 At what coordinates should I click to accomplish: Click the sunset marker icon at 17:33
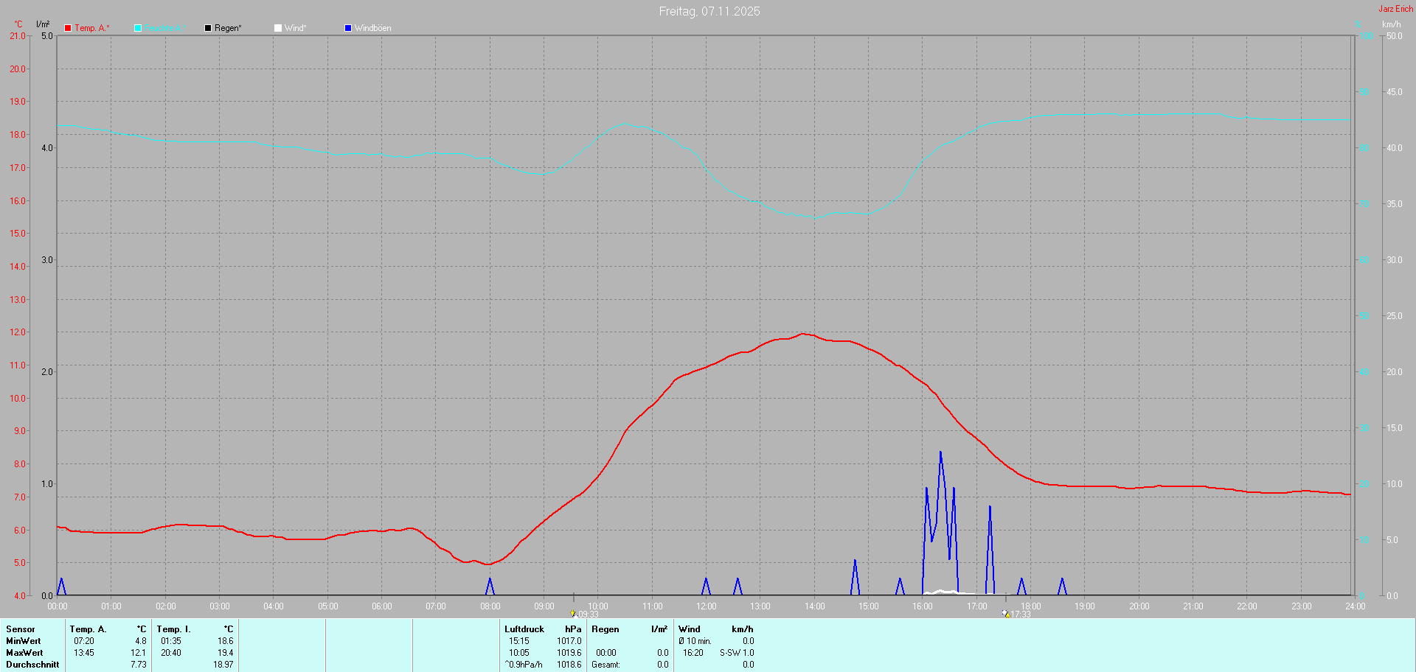[1005, 613]
